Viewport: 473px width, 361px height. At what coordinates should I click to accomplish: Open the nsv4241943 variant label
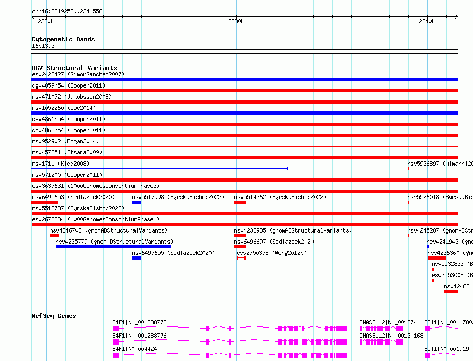click(x=450, y=242)
